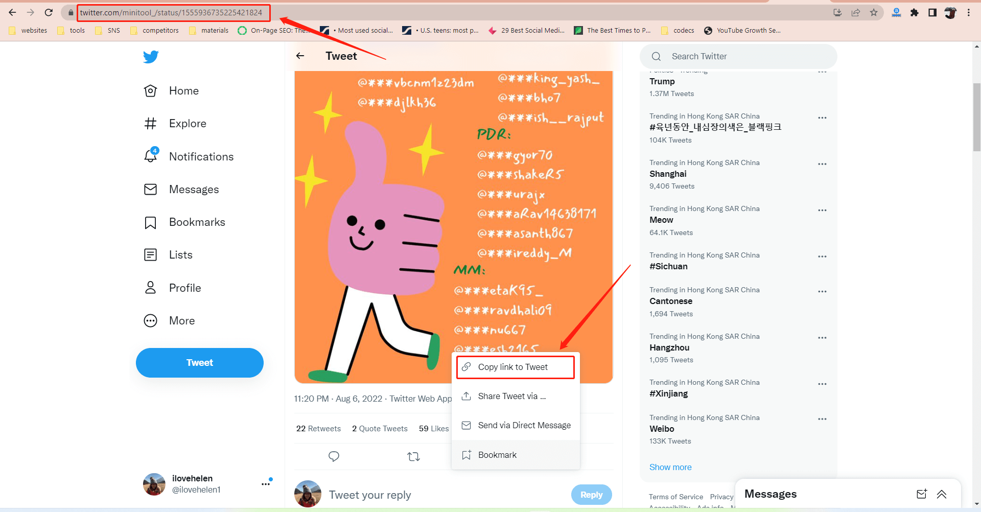Viewport: 981px width, 512px height.
Task: Open the websites bookmarks folder
Action: pyautogui.click(x=28, y=31)
